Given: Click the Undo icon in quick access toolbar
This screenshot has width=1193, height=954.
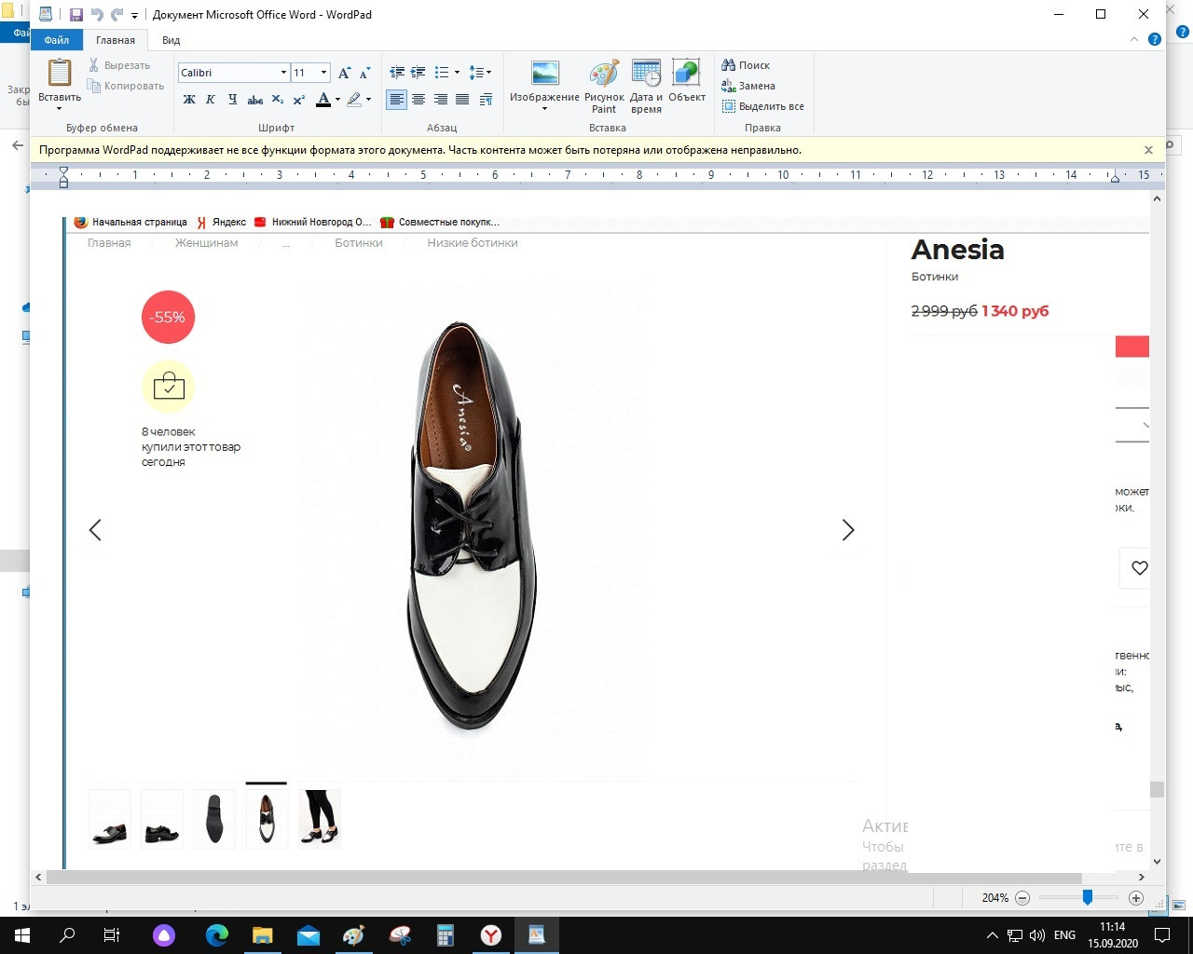Looking at the screenshot, I should coord(97,15).
